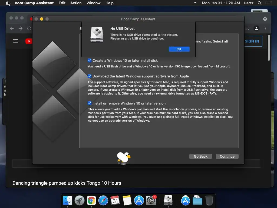Click Boot Camp Assistant icon in the Dock

168,200
